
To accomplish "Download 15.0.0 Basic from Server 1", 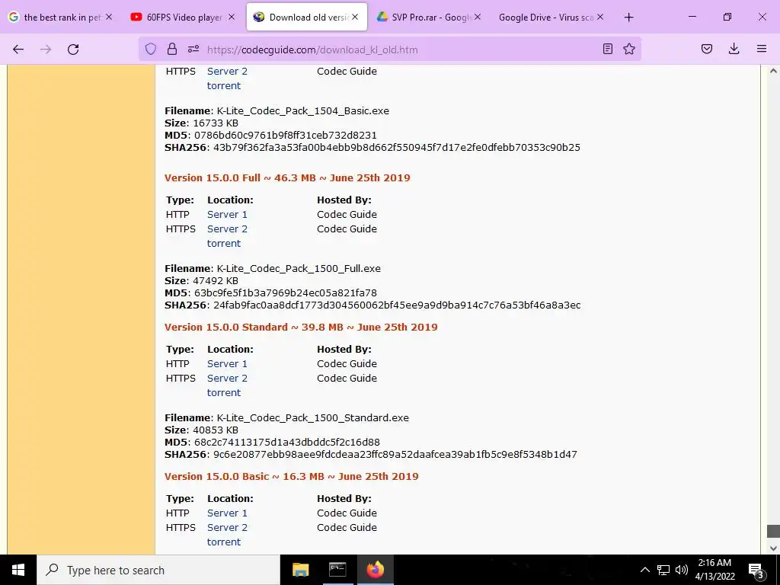I will (227, 513).
